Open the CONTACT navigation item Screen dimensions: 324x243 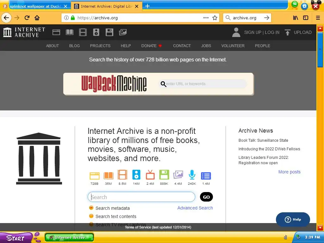(182, 46)
